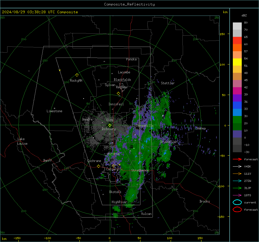Click the 36 dBZ blue swatch
The width and height of the screenshot is (259, 242).
tap(237, 105)
